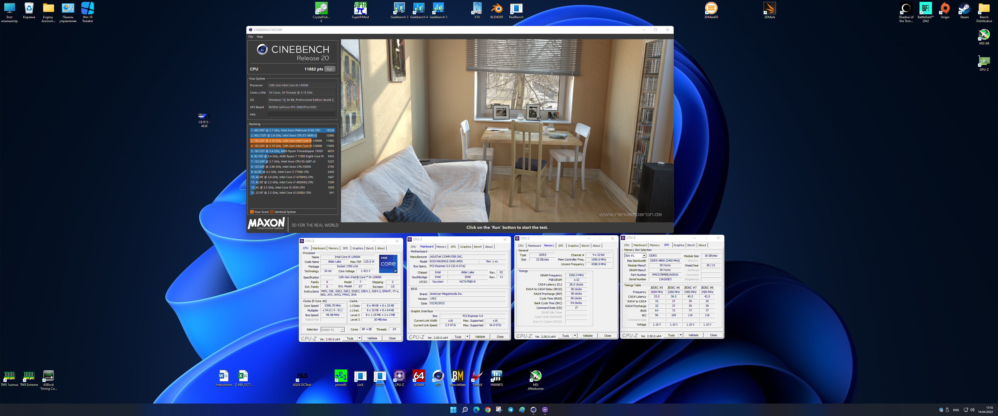
Task: Open taskbar Search
Action: pyautogui.click(x=464, y=410)
